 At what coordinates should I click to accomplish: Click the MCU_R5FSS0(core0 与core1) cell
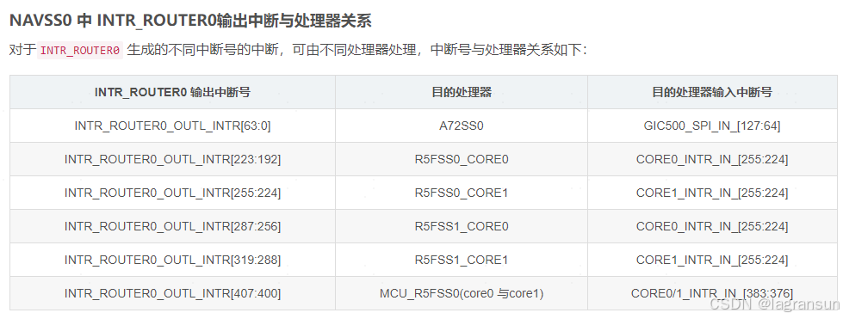[462, 294]
